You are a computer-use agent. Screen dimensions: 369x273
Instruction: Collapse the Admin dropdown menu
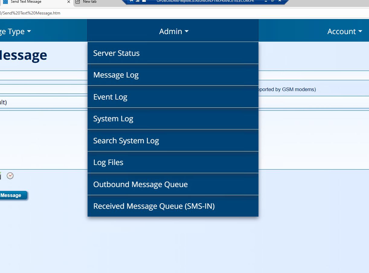(x=174, y=31)
